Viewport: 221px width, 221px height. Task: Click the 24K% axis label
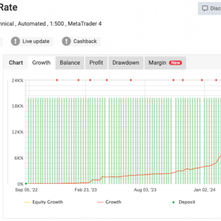tap(18, 80)
